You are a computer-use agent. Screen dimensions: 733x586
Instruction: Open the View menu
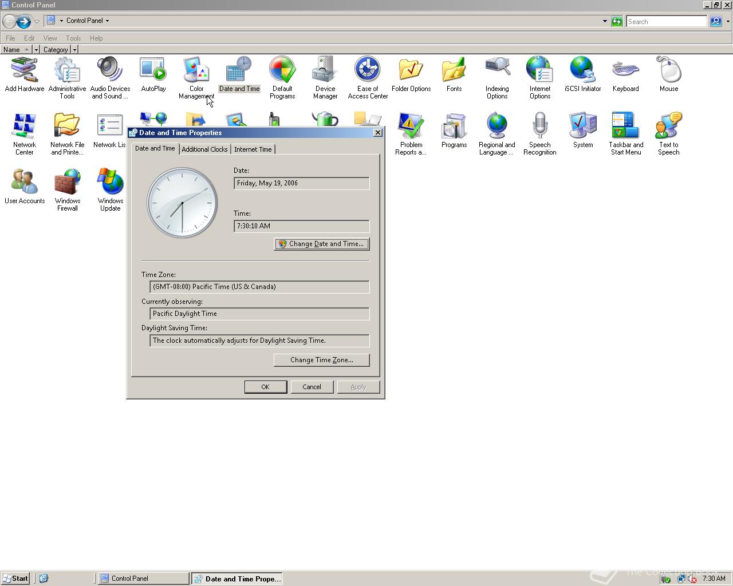[x=50, y=38]
